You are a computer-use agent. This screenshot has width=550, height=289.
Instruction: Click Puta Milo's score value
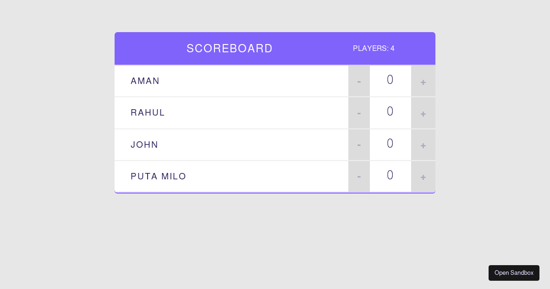pos(390,176)
